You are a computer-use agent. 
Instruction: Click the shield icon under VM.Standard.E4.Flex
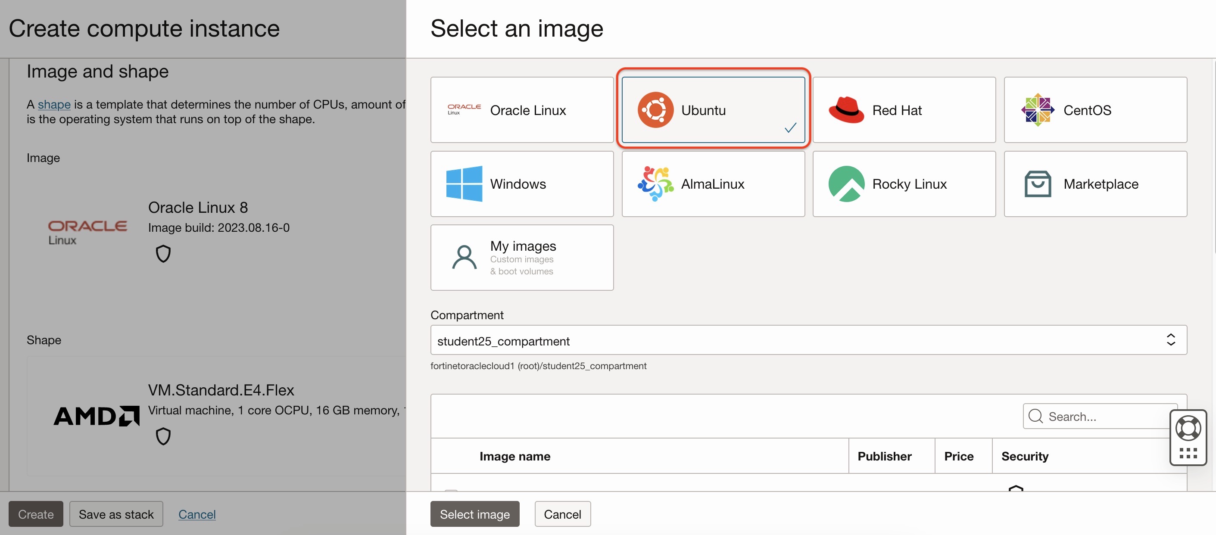[x=163, y=436]
